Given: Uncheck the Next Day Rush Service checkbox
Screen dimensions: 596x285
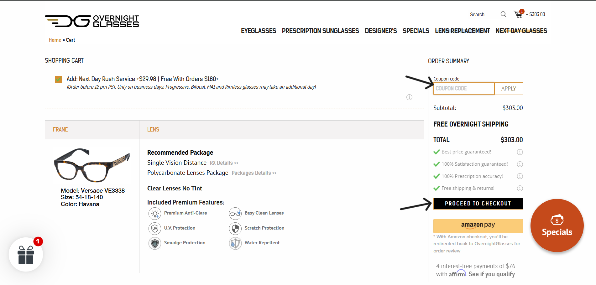Looking at the screenshot, I should click(x=58, y=79).
